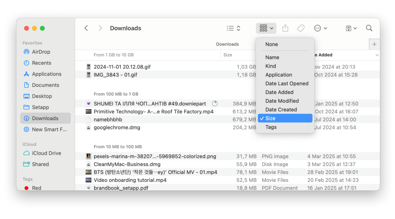Open Shared in the sidebar
Image resolution: width=395 pixels, height=219 pixels.
point(45,164)
